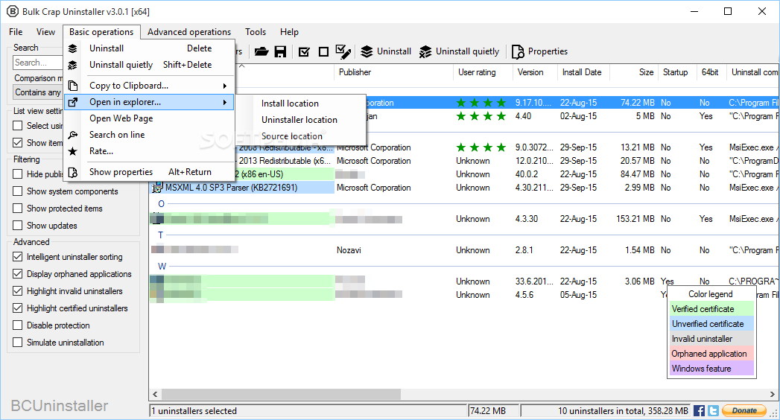Click the right scroll arrow of the list
780x420 pixels.
pos(772,394)
